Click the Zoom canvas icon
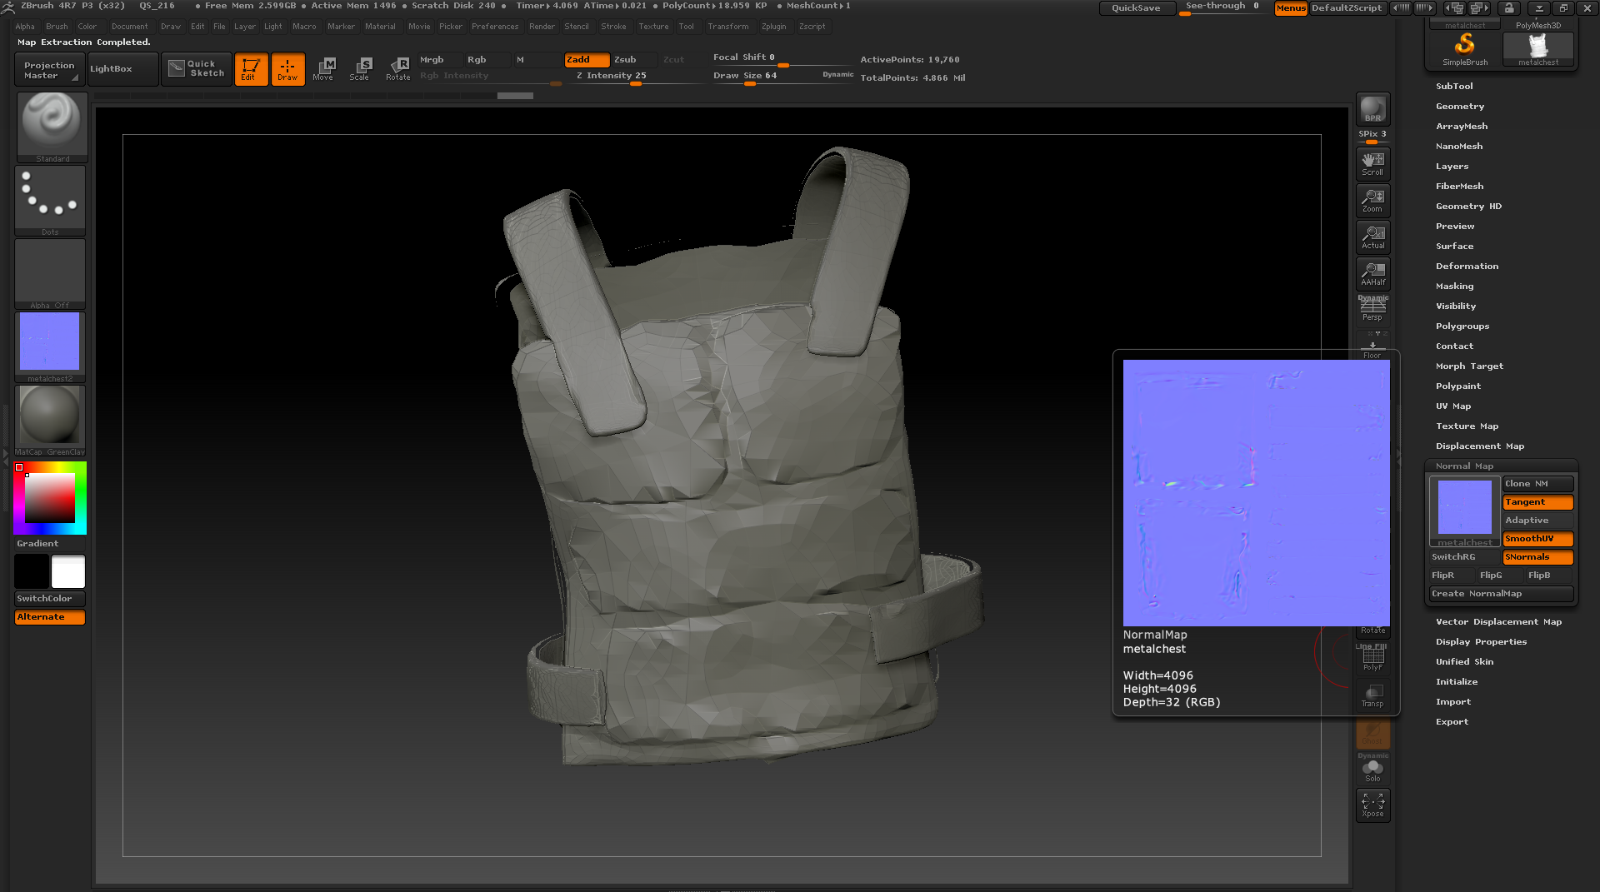 tap(1372, 200)
